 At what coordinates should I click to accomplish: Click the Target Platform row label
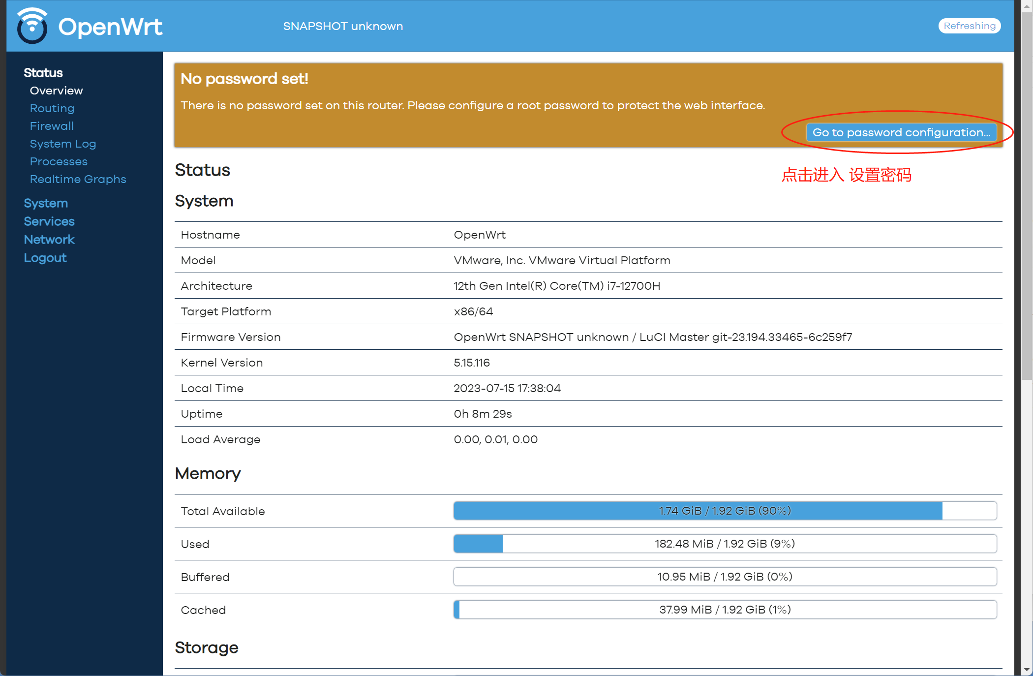pyautogui.click(x=226, y=311)
